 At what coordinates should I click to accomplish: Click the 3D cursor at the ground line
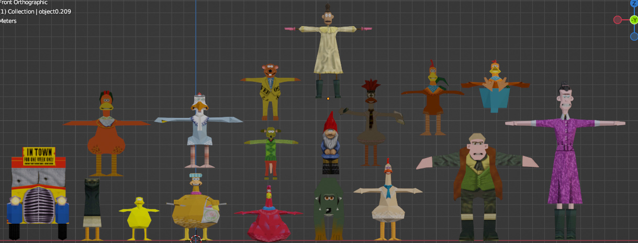pos(196,239)
